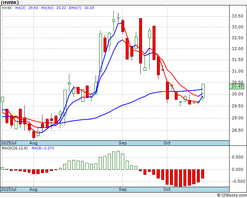Click 2025Jul on the MACD panel axis

click(x=9, y=189)
